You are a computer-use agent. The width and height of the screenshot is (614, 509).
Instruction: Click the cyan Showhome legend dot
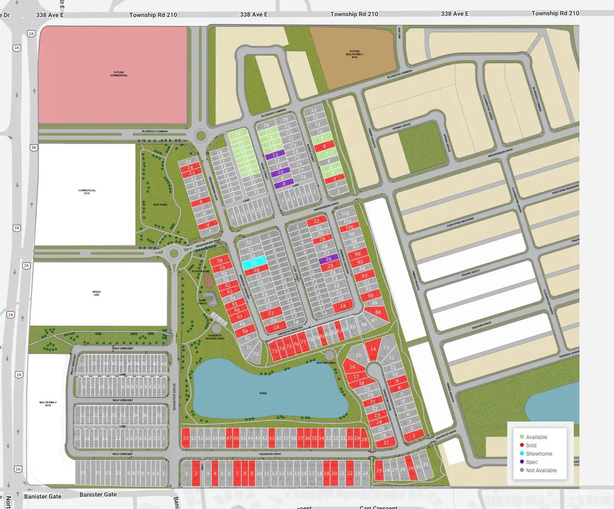tap(522, 454)
